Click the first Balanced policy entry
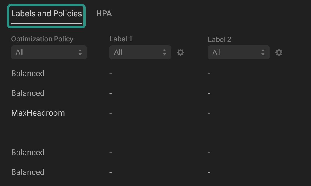 coord(28,74)
